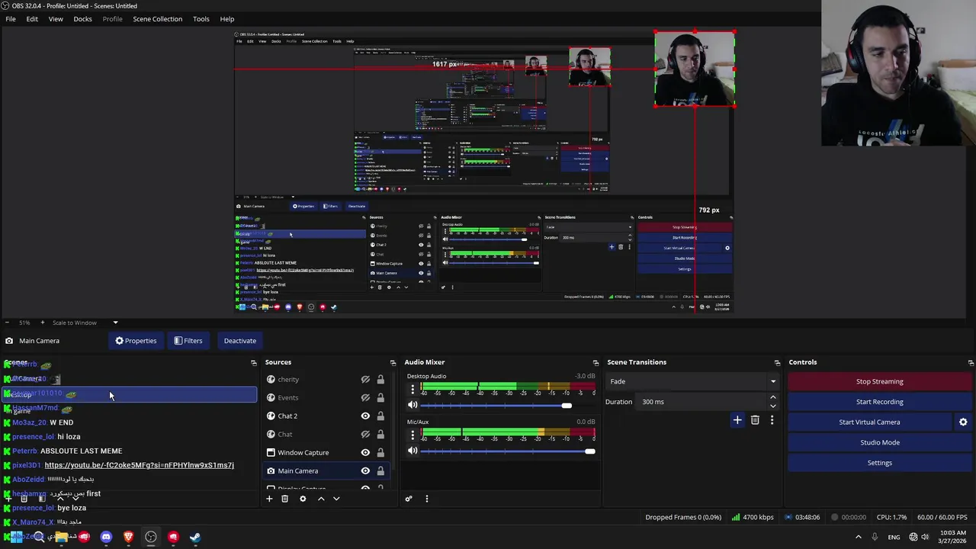This screenshot has width=976, height=549.
Task: Zoom in preview with plus icon
Action: point(42,323)
